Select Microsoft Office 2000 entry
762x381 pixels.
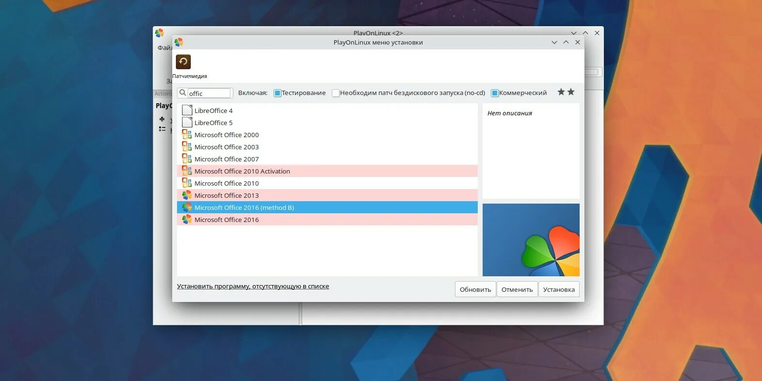click(x=327, y=135)
